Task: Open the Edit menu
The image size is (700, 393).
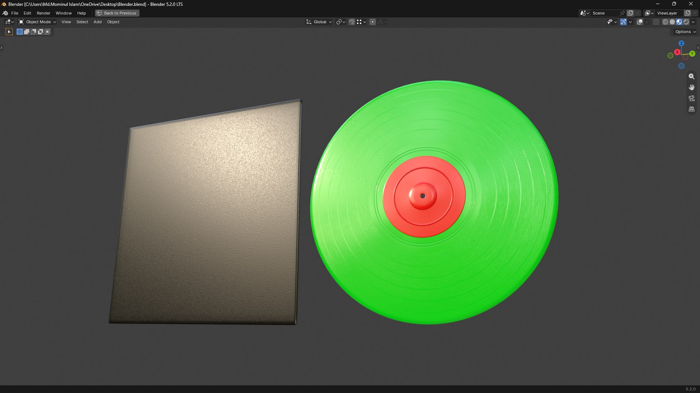Action: [x=27, y=13]
